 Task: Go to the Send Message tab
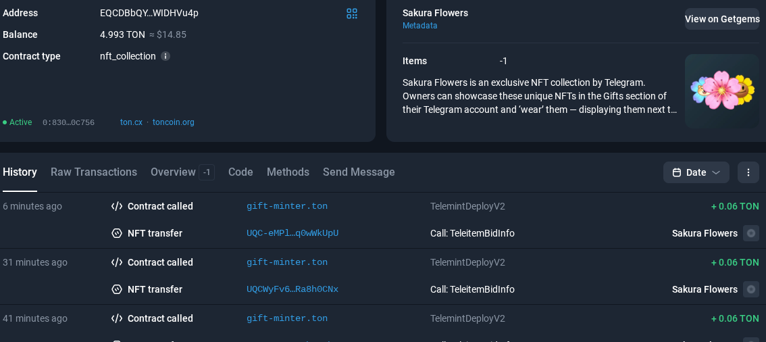pos(359,172)
